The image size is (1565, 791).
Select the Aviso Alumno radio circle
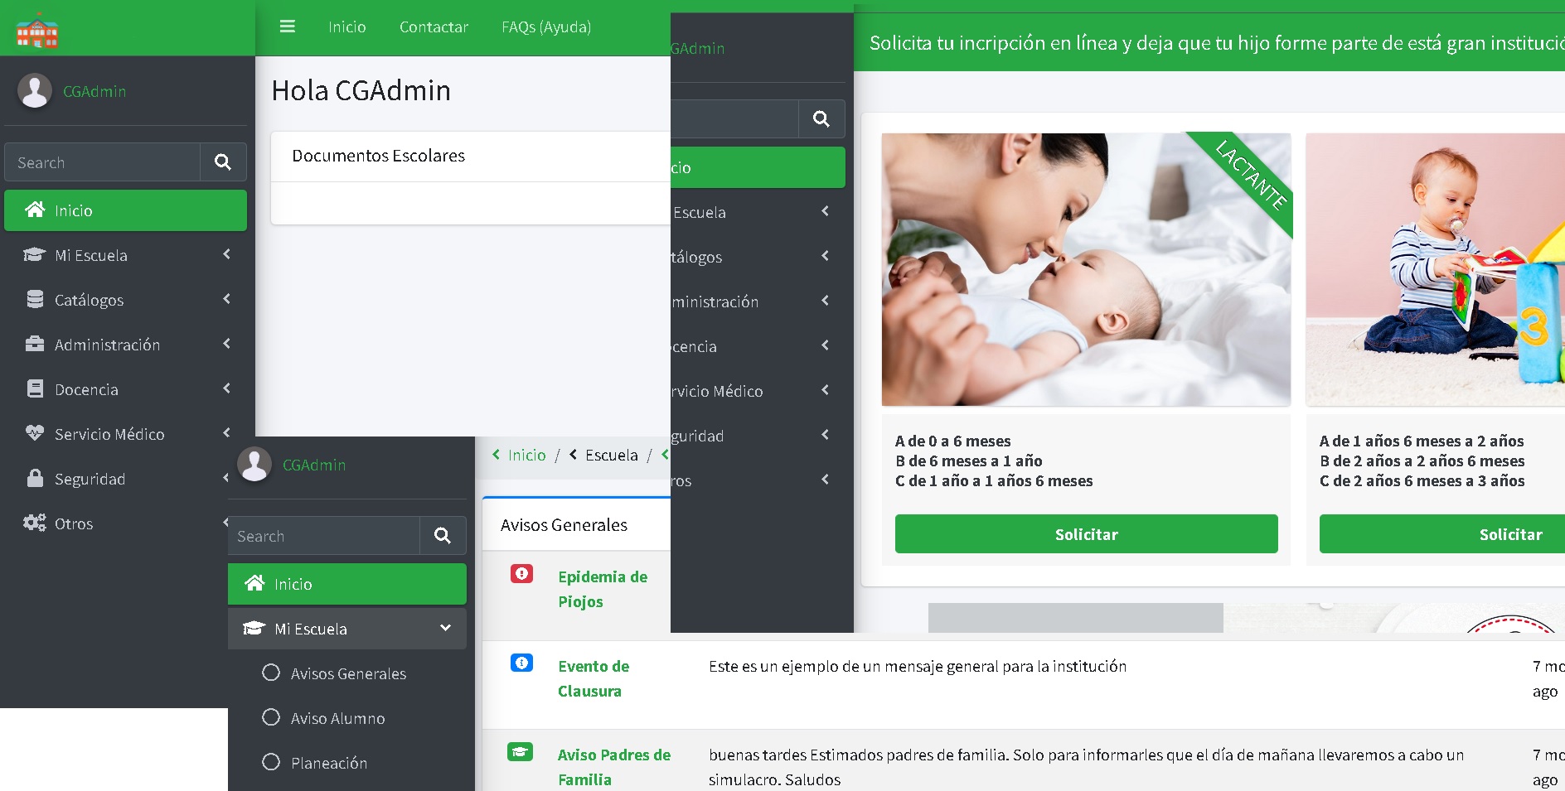tap(271, 717)
